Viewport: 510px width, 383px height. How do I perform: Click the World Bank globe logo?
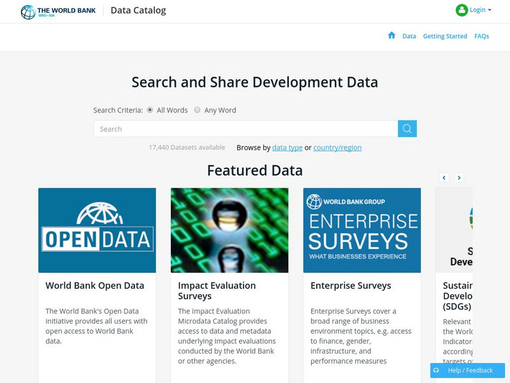coord(28,12)
